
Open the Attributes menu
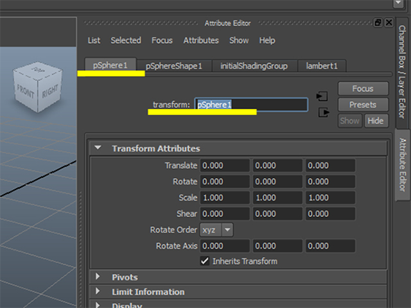click(x=201, y=40)
